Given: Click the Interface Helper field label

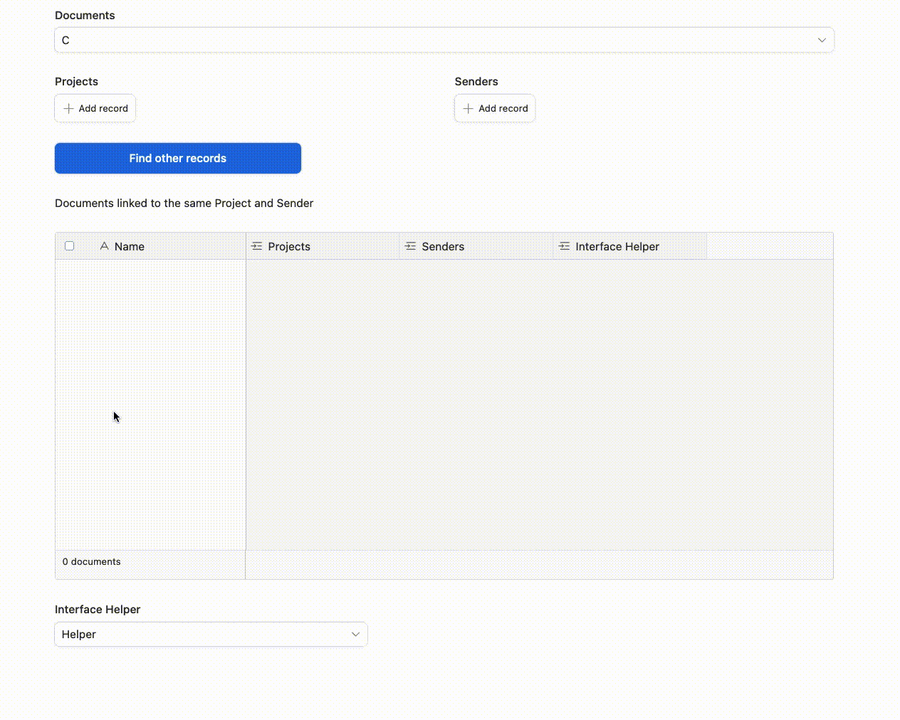Looking at the screenshot, I should coord(98,610).
